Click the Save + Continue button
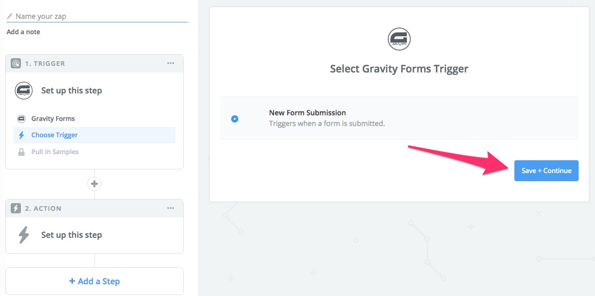The height and width of the screenshot is (296, 595). coord(547,171)
